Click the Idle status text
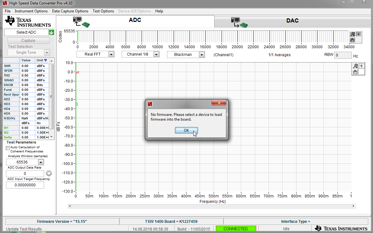The image size is (373, 233). [286, 229]
